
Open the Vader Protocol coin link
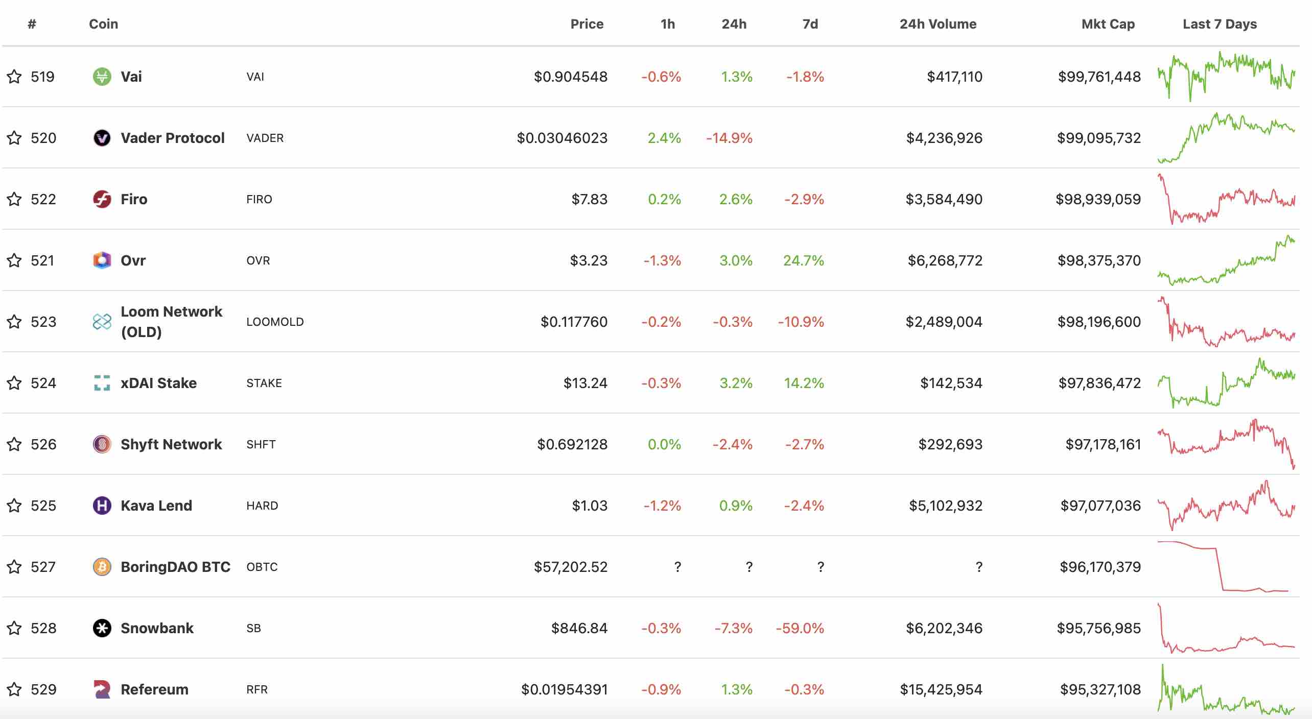click(173, 138)
